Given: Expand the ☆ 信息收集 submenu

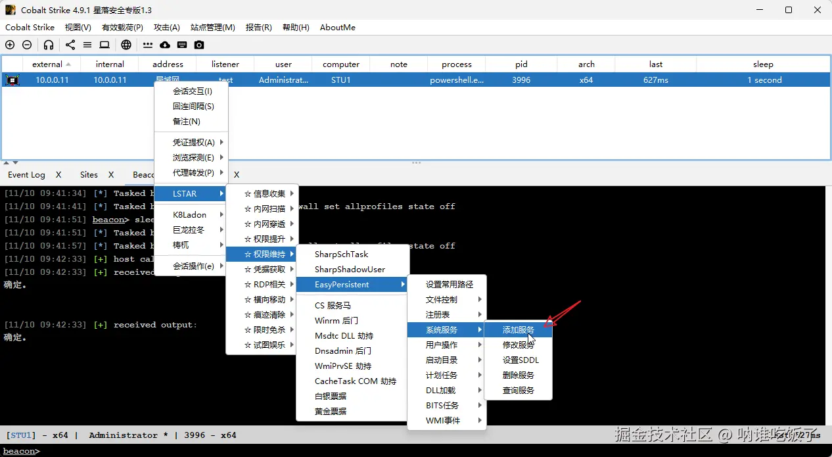Looking at the screenshot, I should click(x=262, y=194).
